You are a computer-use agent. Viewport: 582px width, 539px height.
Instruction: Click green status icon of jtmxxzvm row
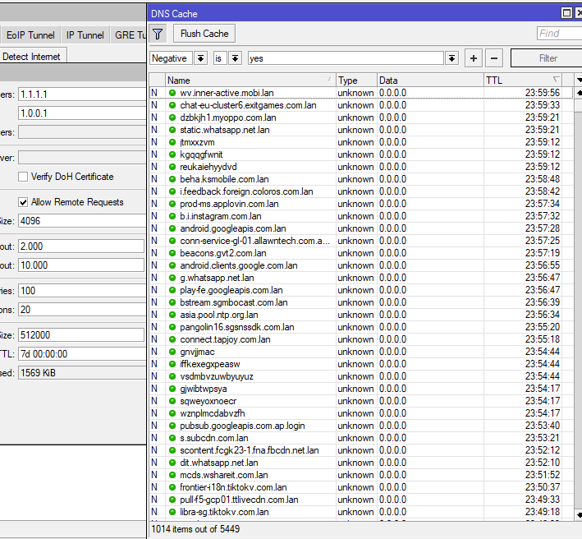click(172, 142)
